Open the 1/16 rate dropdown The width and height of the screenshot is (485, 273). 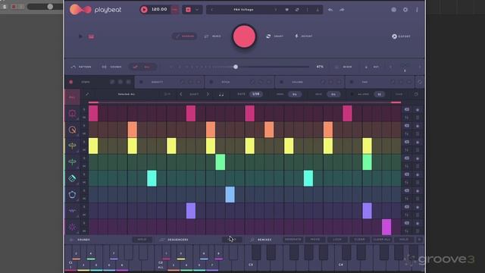tap(256, 94)
